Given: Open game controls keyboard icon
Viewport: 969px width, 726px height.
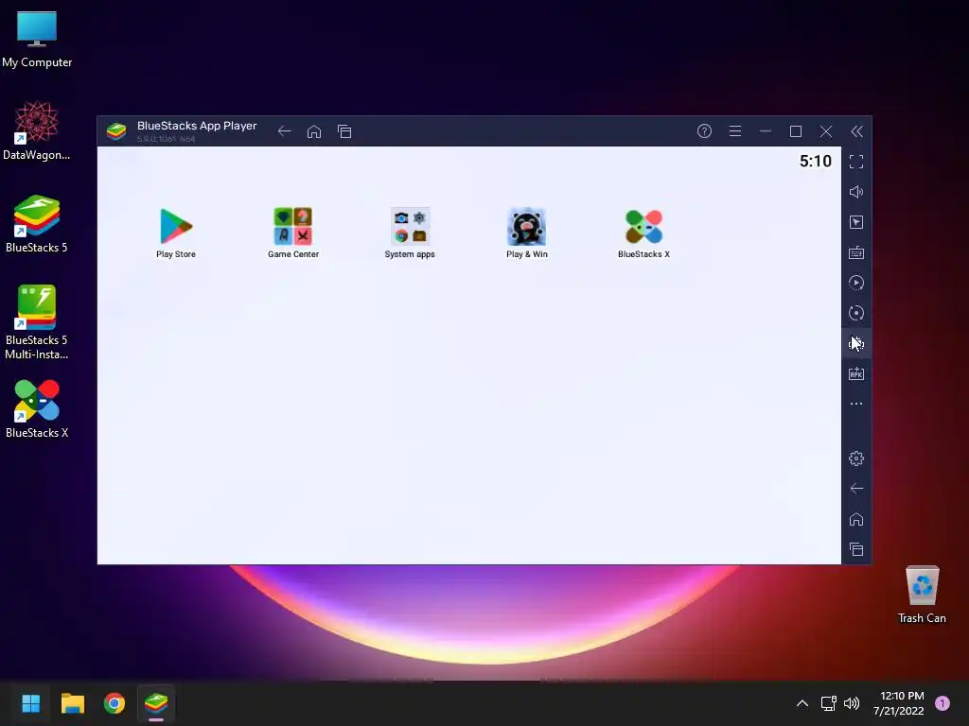Looking at the screenshot, I should click(856, 252).
